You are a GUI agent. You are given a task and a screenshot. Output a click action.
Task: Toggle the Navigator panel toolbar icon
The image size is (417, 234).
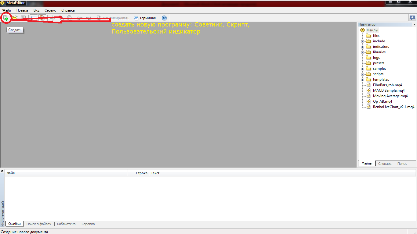pyautogui.click(x=33, y=18)
